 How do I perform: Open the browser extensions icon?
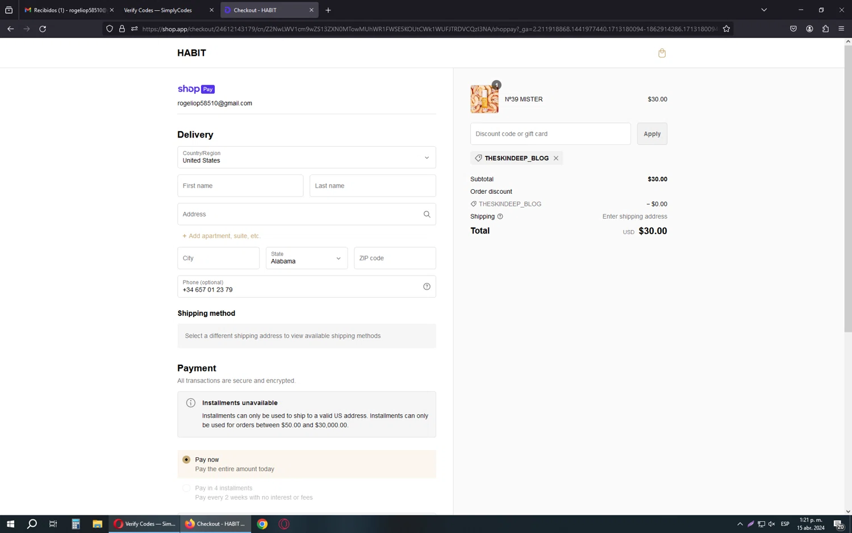(x=825, y=29)
